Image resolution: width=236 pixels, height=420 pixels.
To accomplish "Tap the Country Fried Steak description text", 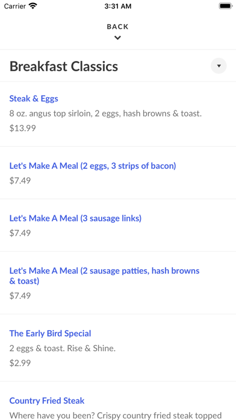I will [x=116, y=415].
